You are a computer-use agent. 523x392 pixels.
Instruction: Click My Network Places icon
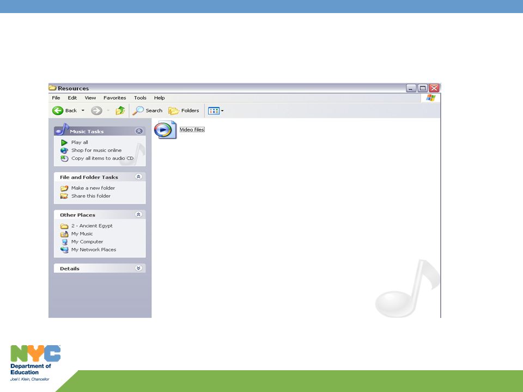(64, 250)
